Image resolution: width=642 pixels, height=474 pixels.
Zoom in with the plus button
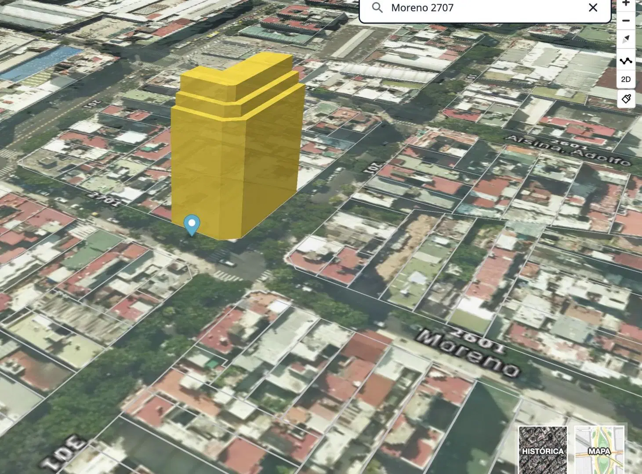tap(626, 3)
